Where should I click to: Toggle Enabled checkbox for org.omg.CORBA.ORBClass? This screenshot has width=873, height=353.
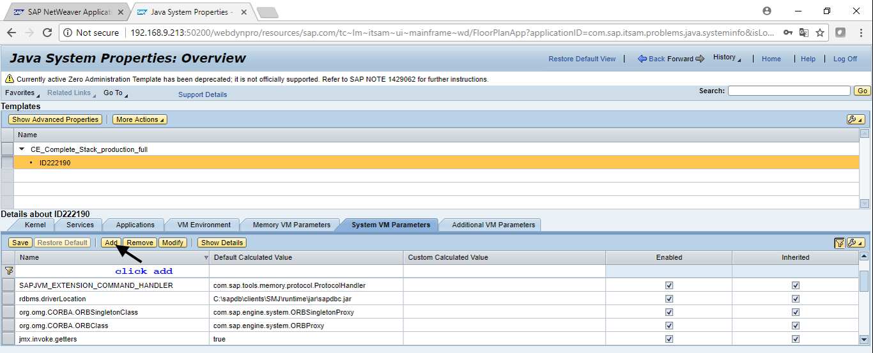pyautogui.click(x=669, y=326)
